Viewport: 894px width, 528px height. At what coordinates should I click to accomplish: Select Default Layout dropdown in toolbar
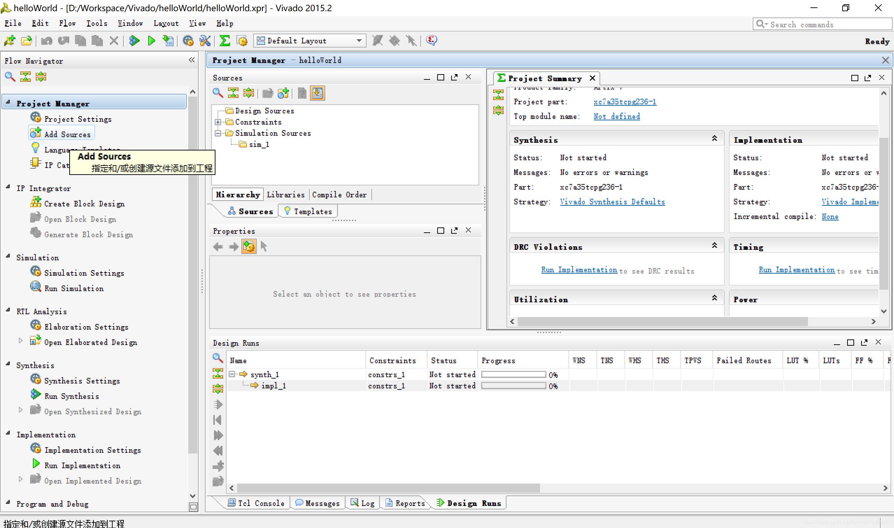click(x=308, y=40)
